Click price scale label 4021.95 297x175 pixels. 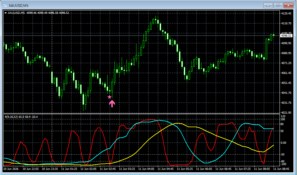[x=286, y=113]
